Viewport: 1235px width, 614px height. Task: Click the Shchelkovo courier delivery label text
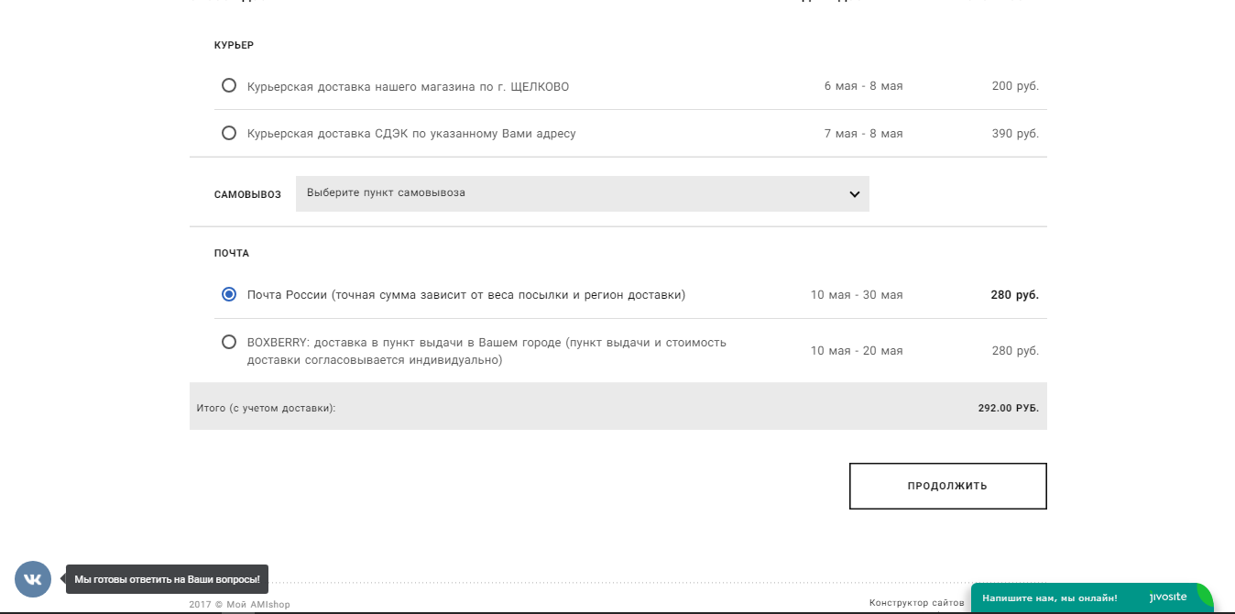(408, 87)
